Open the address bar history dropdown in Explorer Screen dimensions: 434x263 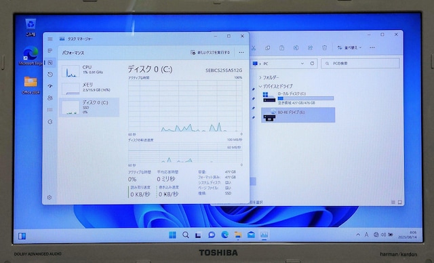pos(302,64)
